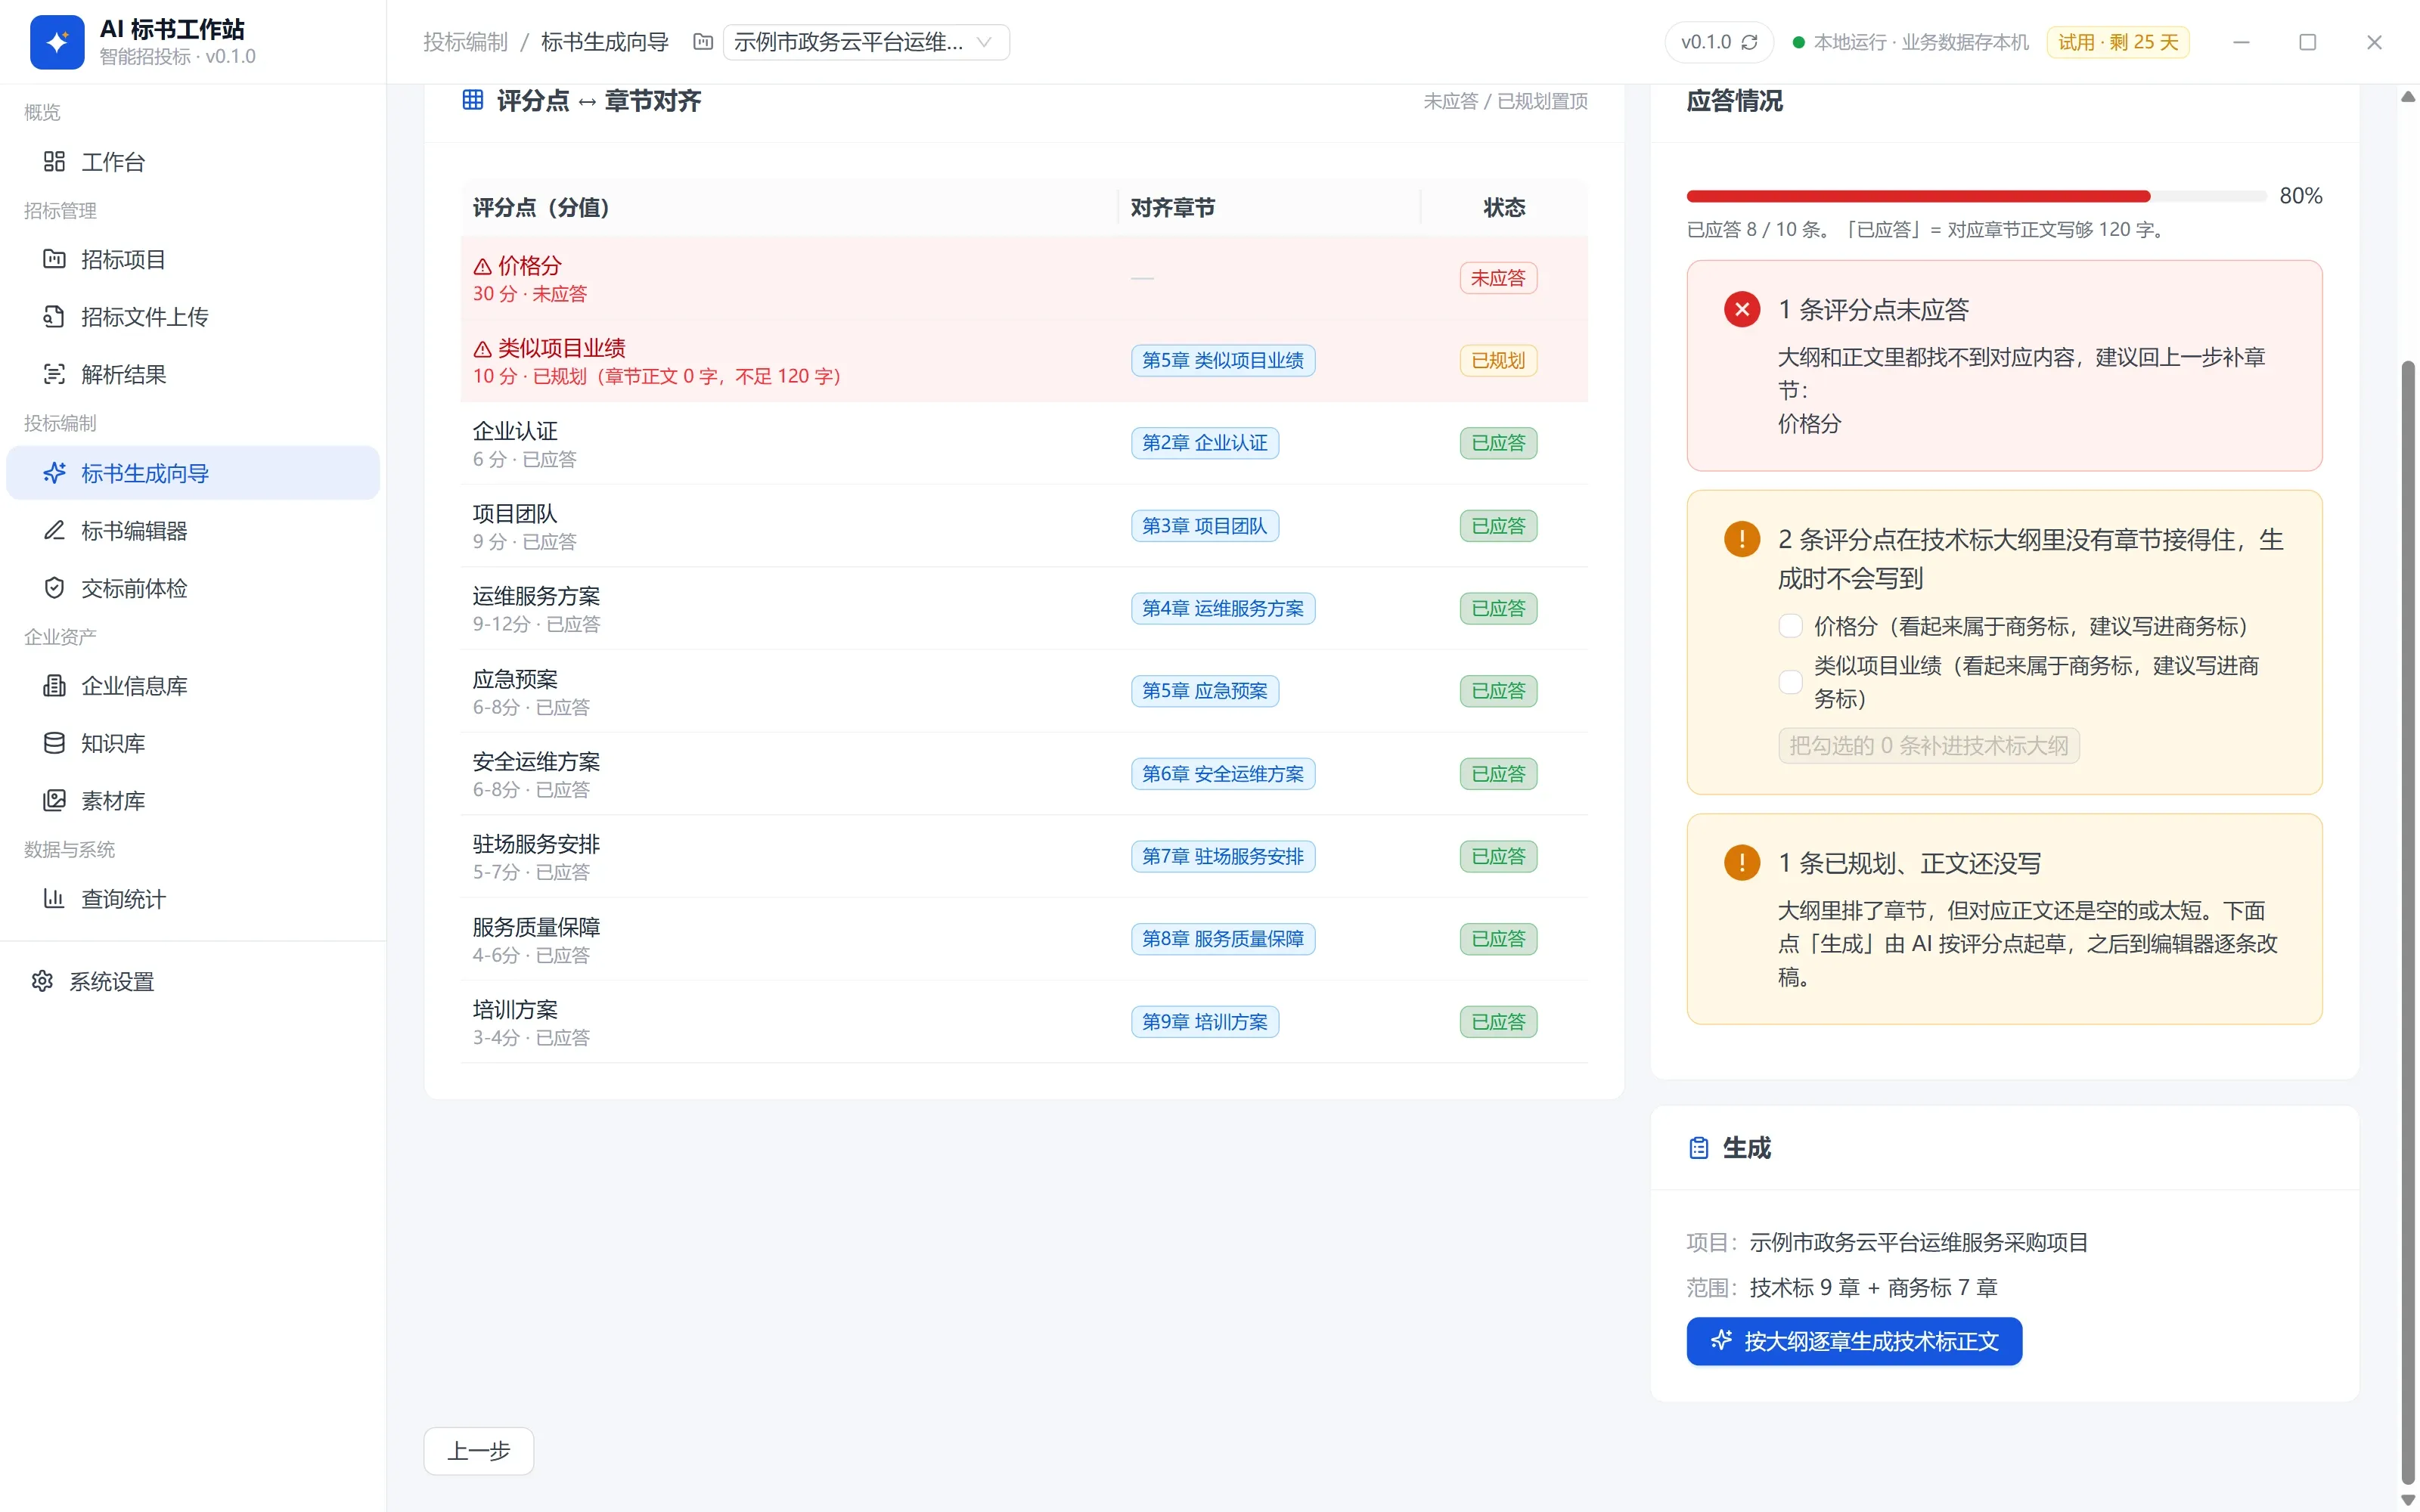Open chapter tag 第4章 运维服务方案
2420x1512 pixels.
click(1223, 608)
